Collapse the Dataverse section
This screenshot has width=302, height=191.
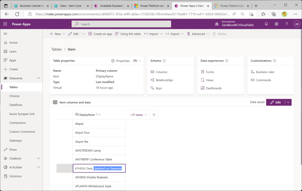point(39,78)
